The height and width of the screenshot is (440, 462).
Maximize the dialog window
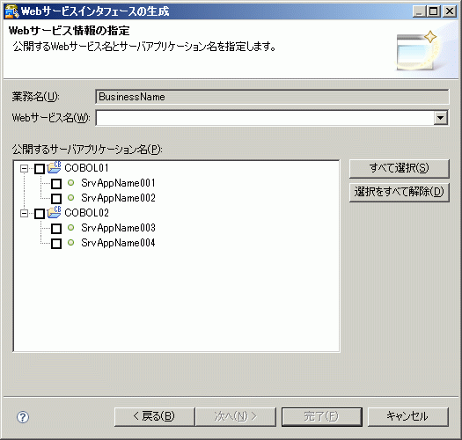(434, 11)
